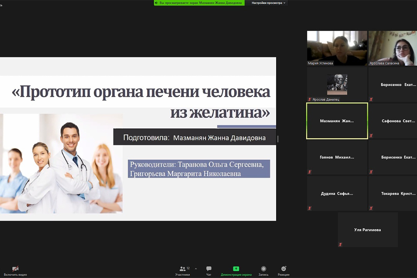Screen dimensions: 417x278
Task: Click the Уля Рагимова participant tile
Action: coord(367,230)
